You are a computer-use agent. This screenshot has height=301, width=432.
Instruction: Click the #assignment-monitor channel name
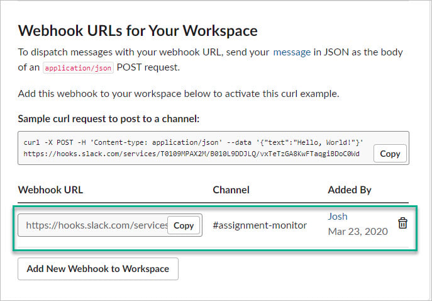(260, 225)
